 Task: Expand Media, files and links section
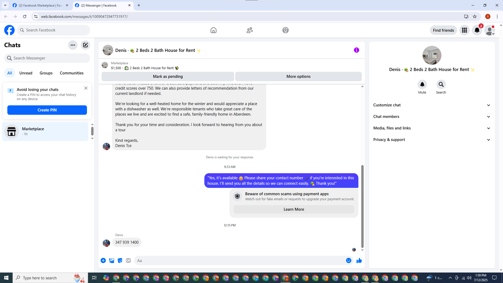tap(431, 128)
